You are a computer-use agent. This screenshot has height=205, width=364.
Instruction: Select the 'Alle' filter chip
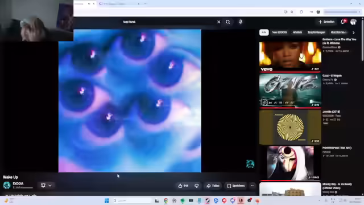point(264,32)
